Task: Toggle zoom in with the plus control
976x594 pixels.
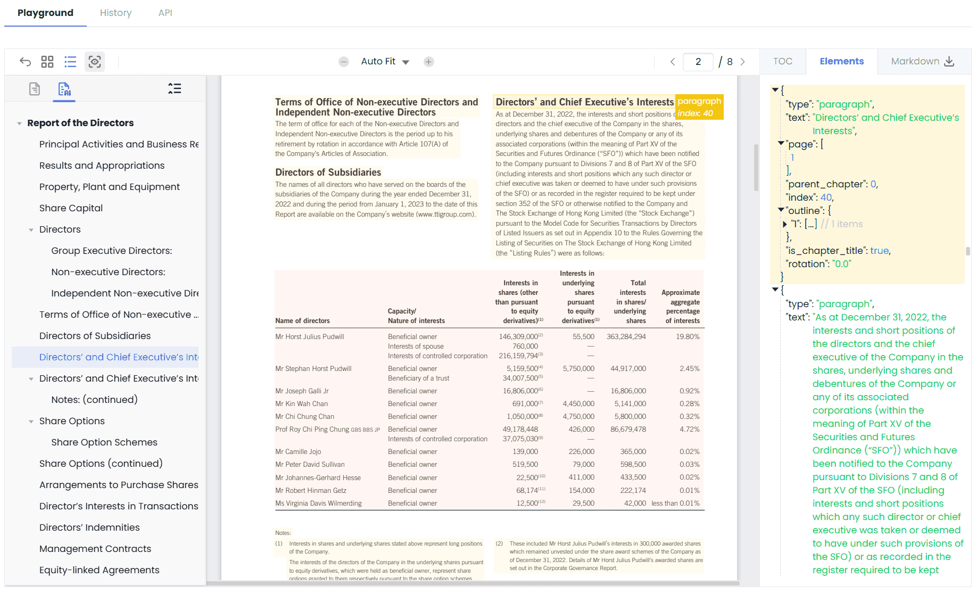Action: pos(428,61)
